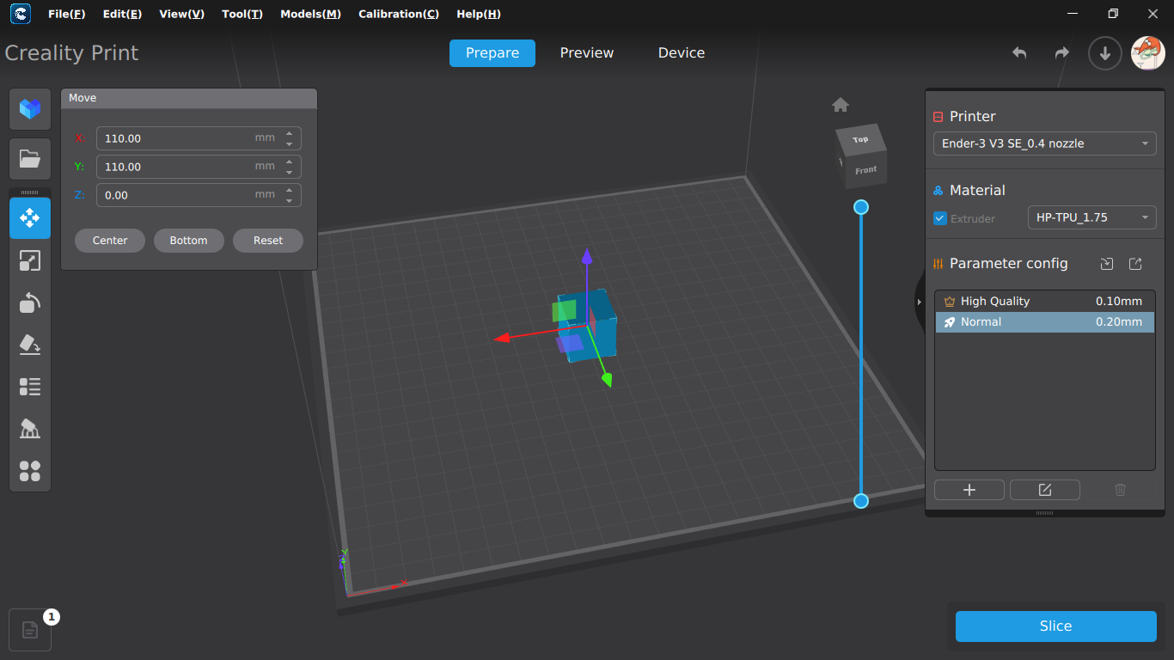Open the Printer dropdown
This screenshot has width=1174, height=660.
pyautogui.click(x=1045, y=144)
